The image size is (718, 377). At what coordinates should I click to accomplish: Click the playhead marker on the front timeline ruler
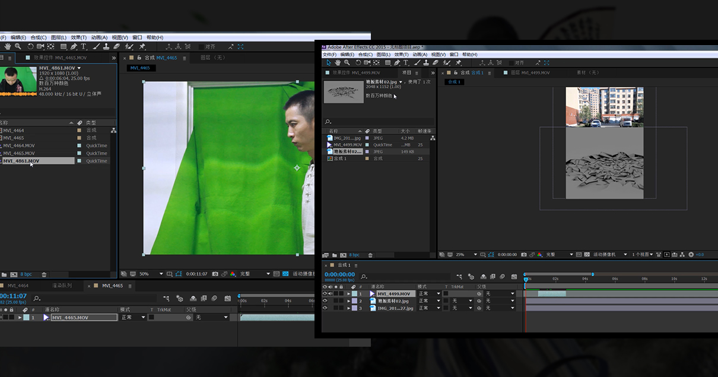tap(526, 279)
